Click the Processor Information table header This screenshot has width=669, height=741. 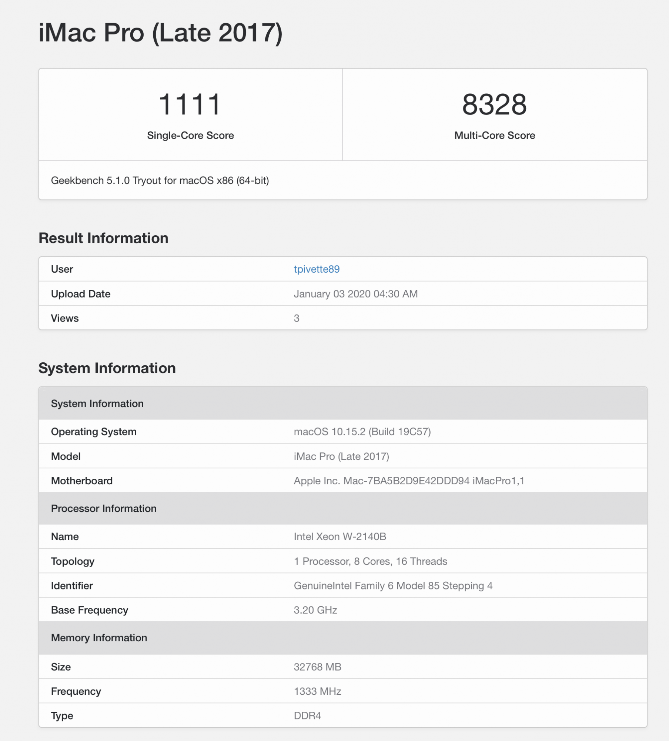[104, 508]
